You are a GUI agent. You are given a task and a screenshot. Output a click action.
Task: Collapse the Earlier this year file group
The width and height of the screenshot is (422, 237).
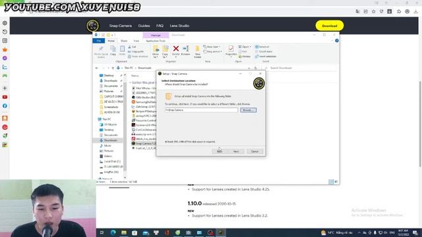131,83
